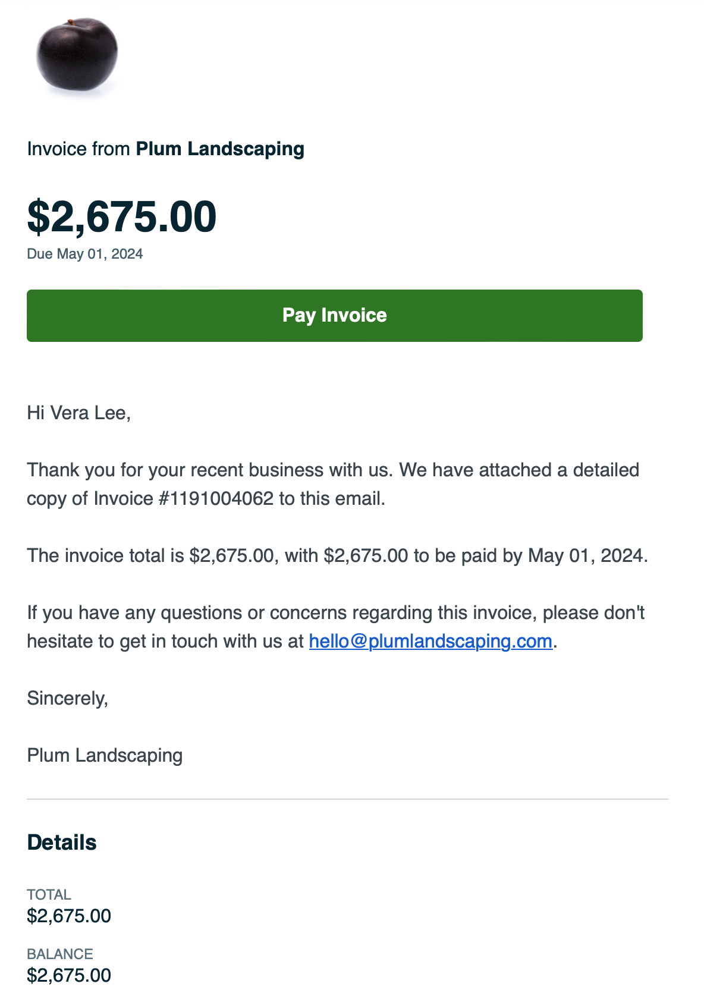This screenshot has width=704, height=993.
Task: Click the BALANCE label in Details
Action: 59,954
